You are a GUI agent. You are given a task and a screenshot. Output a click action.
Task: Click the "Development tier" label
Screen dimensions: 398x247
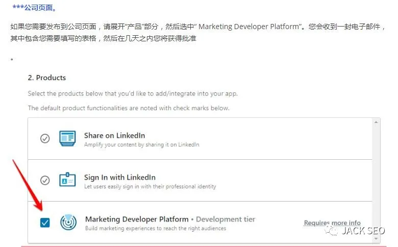coord(226,219)
